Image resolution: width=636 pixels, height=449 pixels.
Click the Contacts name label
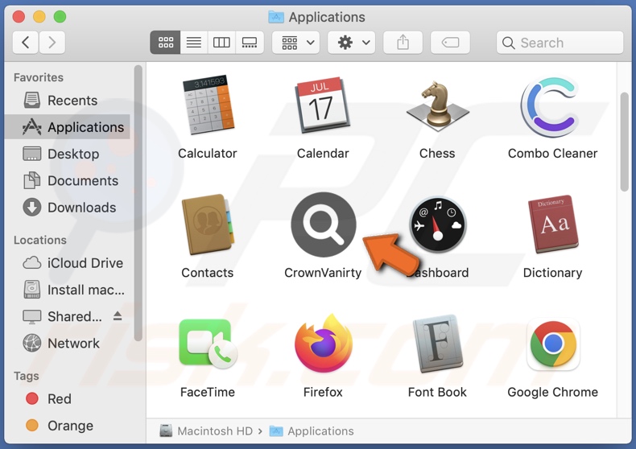(x=207, y=273)
